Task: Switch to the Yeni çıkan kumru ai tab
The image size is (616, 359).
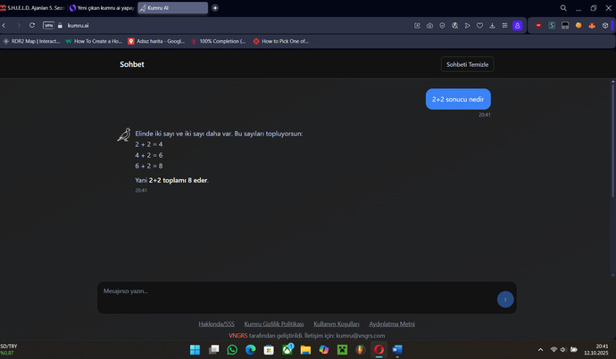Action: tap(102, 8)
